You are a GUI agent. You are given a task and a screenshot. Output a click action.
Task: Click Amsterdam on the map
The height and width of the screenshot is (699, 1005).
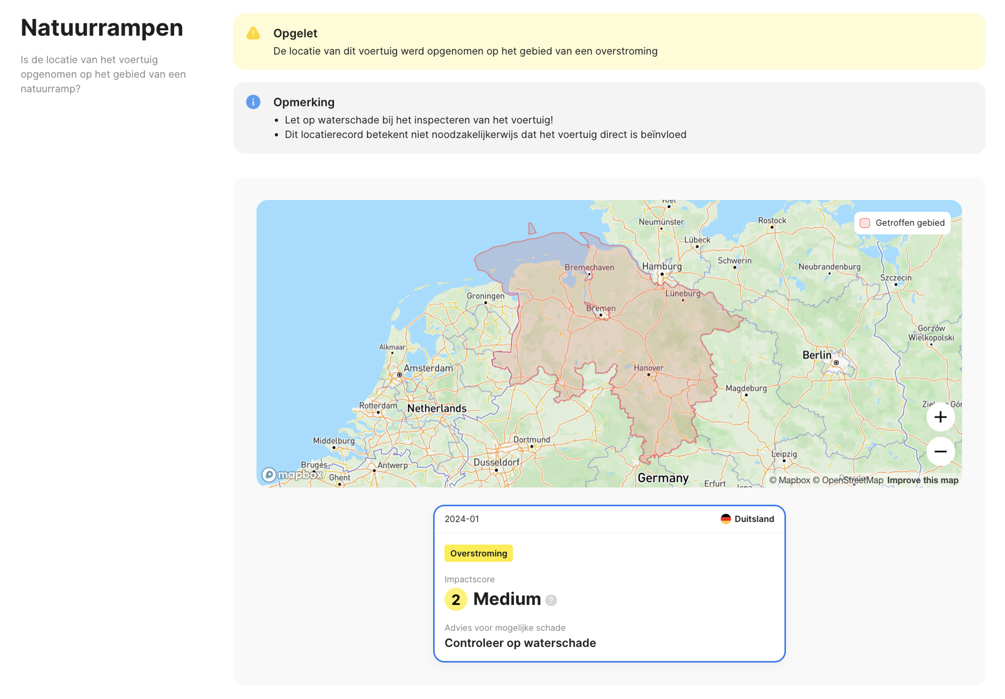click(x=428, y=368)
